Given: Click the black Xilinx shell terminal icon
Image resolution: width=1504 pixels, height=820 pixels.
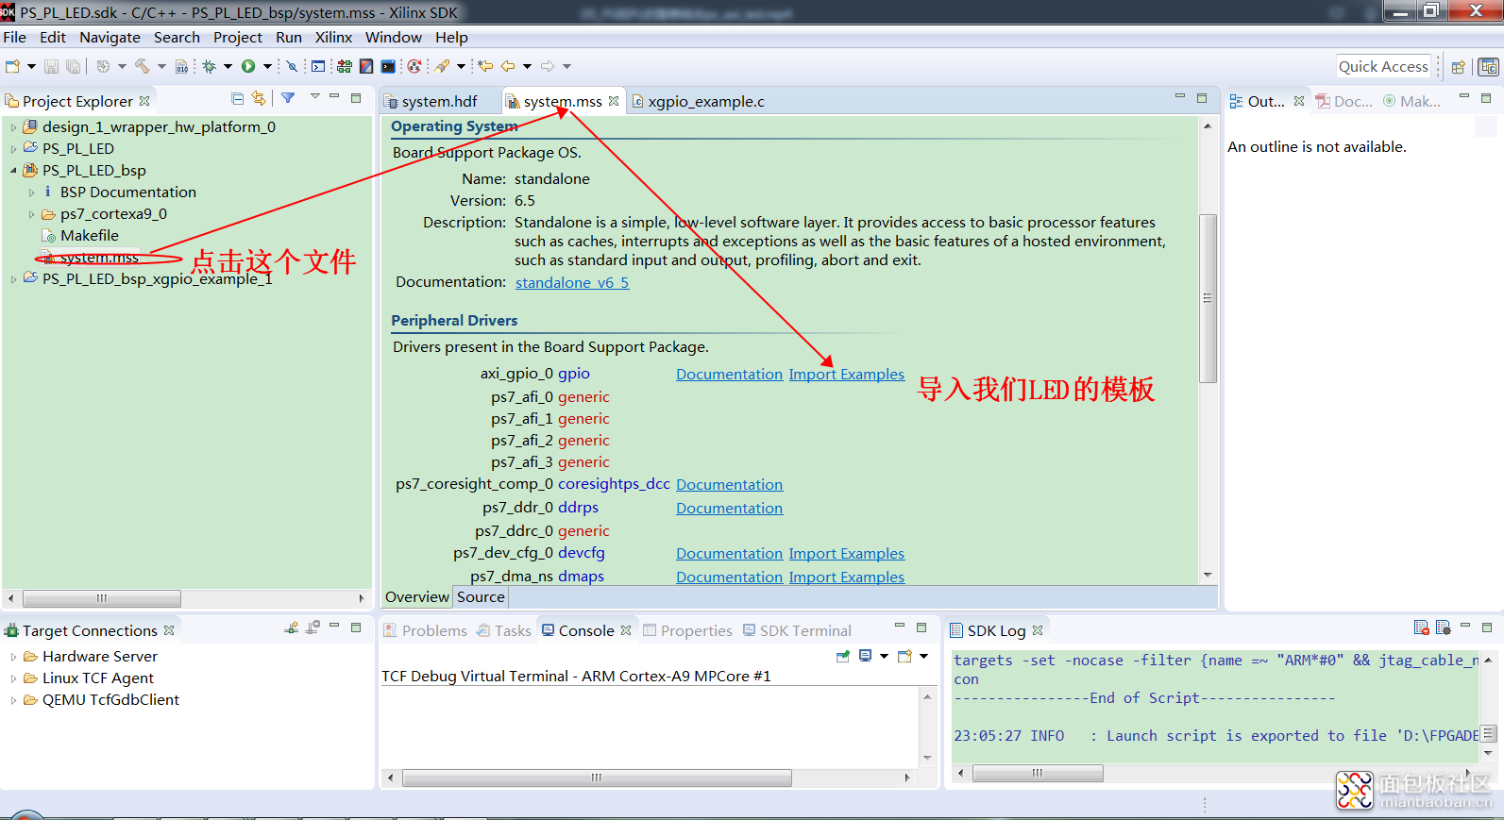Looking at the screenshot, I should tap(388, 66).
